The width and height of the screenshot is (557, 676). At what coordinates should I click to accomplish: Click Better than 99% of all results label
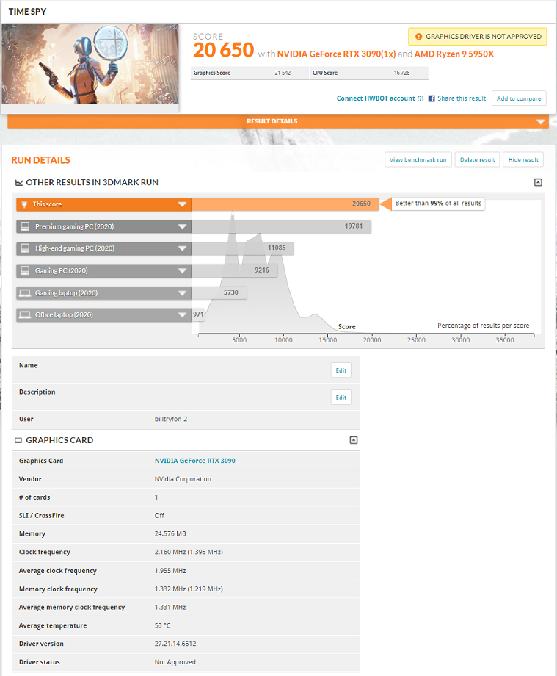pos(438,204)
